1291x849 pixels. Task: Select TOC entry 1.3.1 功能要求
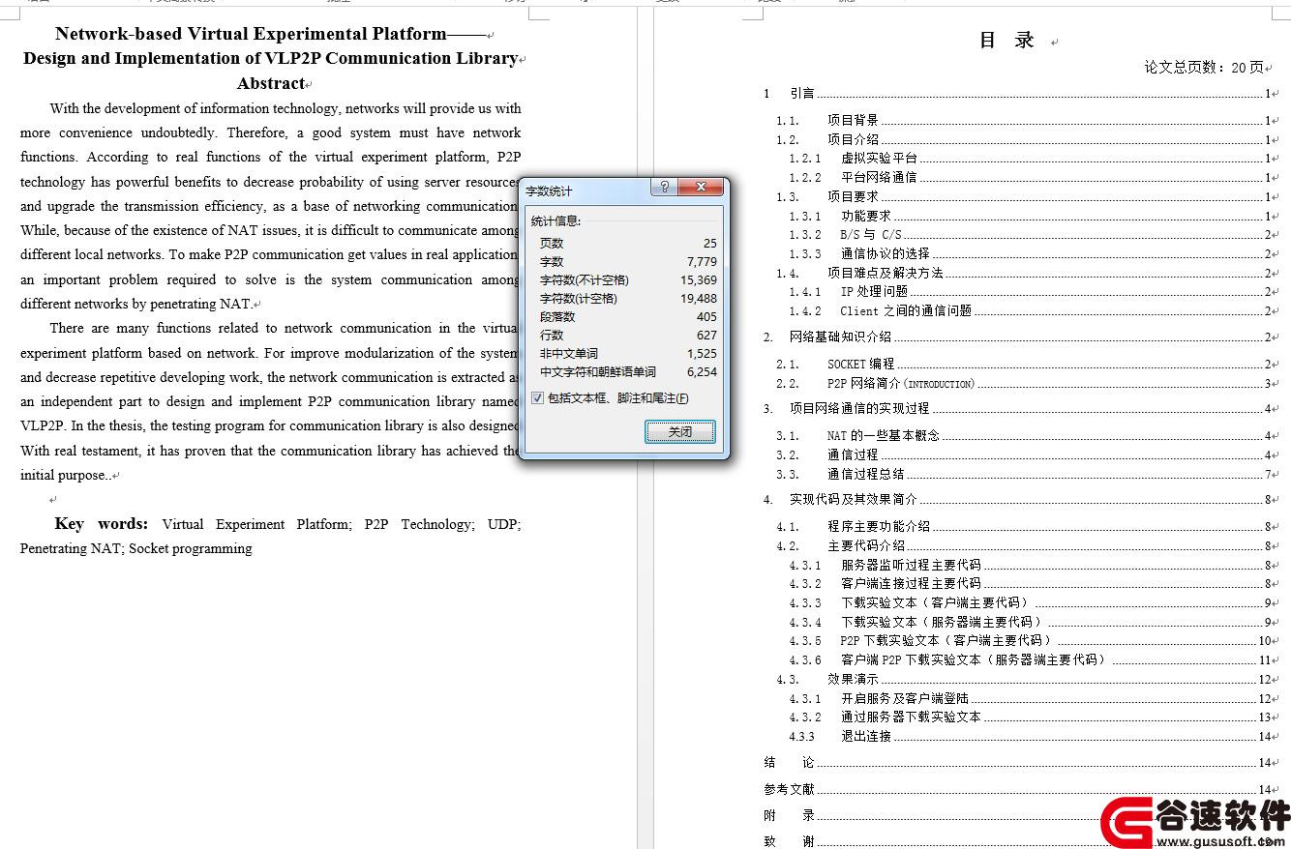point(1030,216)
